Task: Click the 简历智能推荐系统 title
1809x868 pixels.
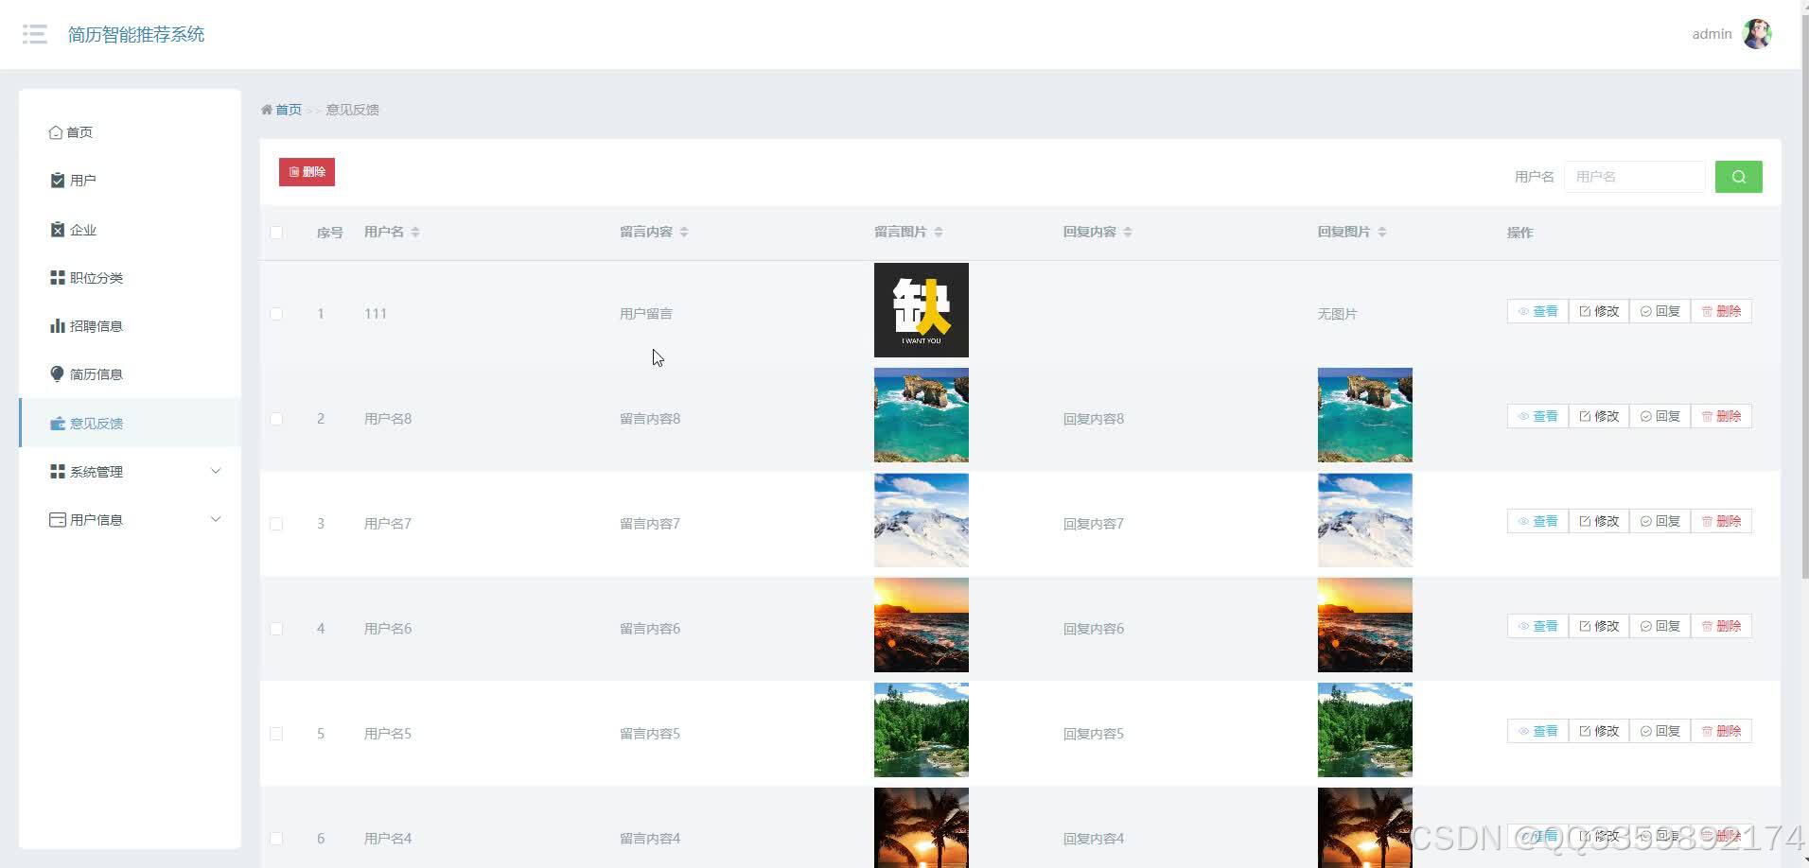Action: tap(136, 35)
